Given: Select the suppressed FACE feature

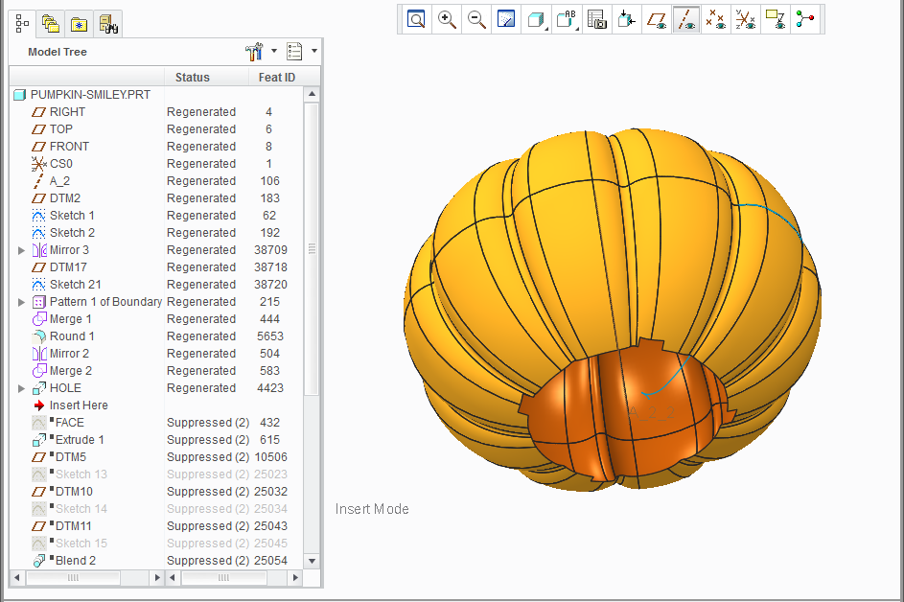Looking at the screenshot, I should pos(58,423).
